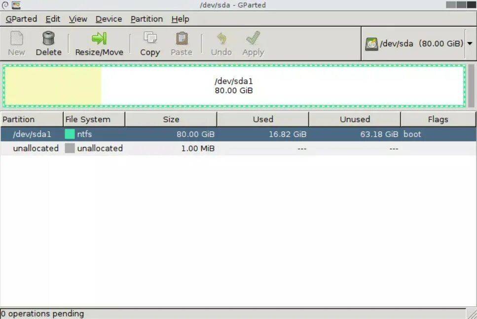Screen dimensions: 477x319
Task: Click the 80.00 GiB size cell
Action: pyautogui.click(x=196, y=134)
